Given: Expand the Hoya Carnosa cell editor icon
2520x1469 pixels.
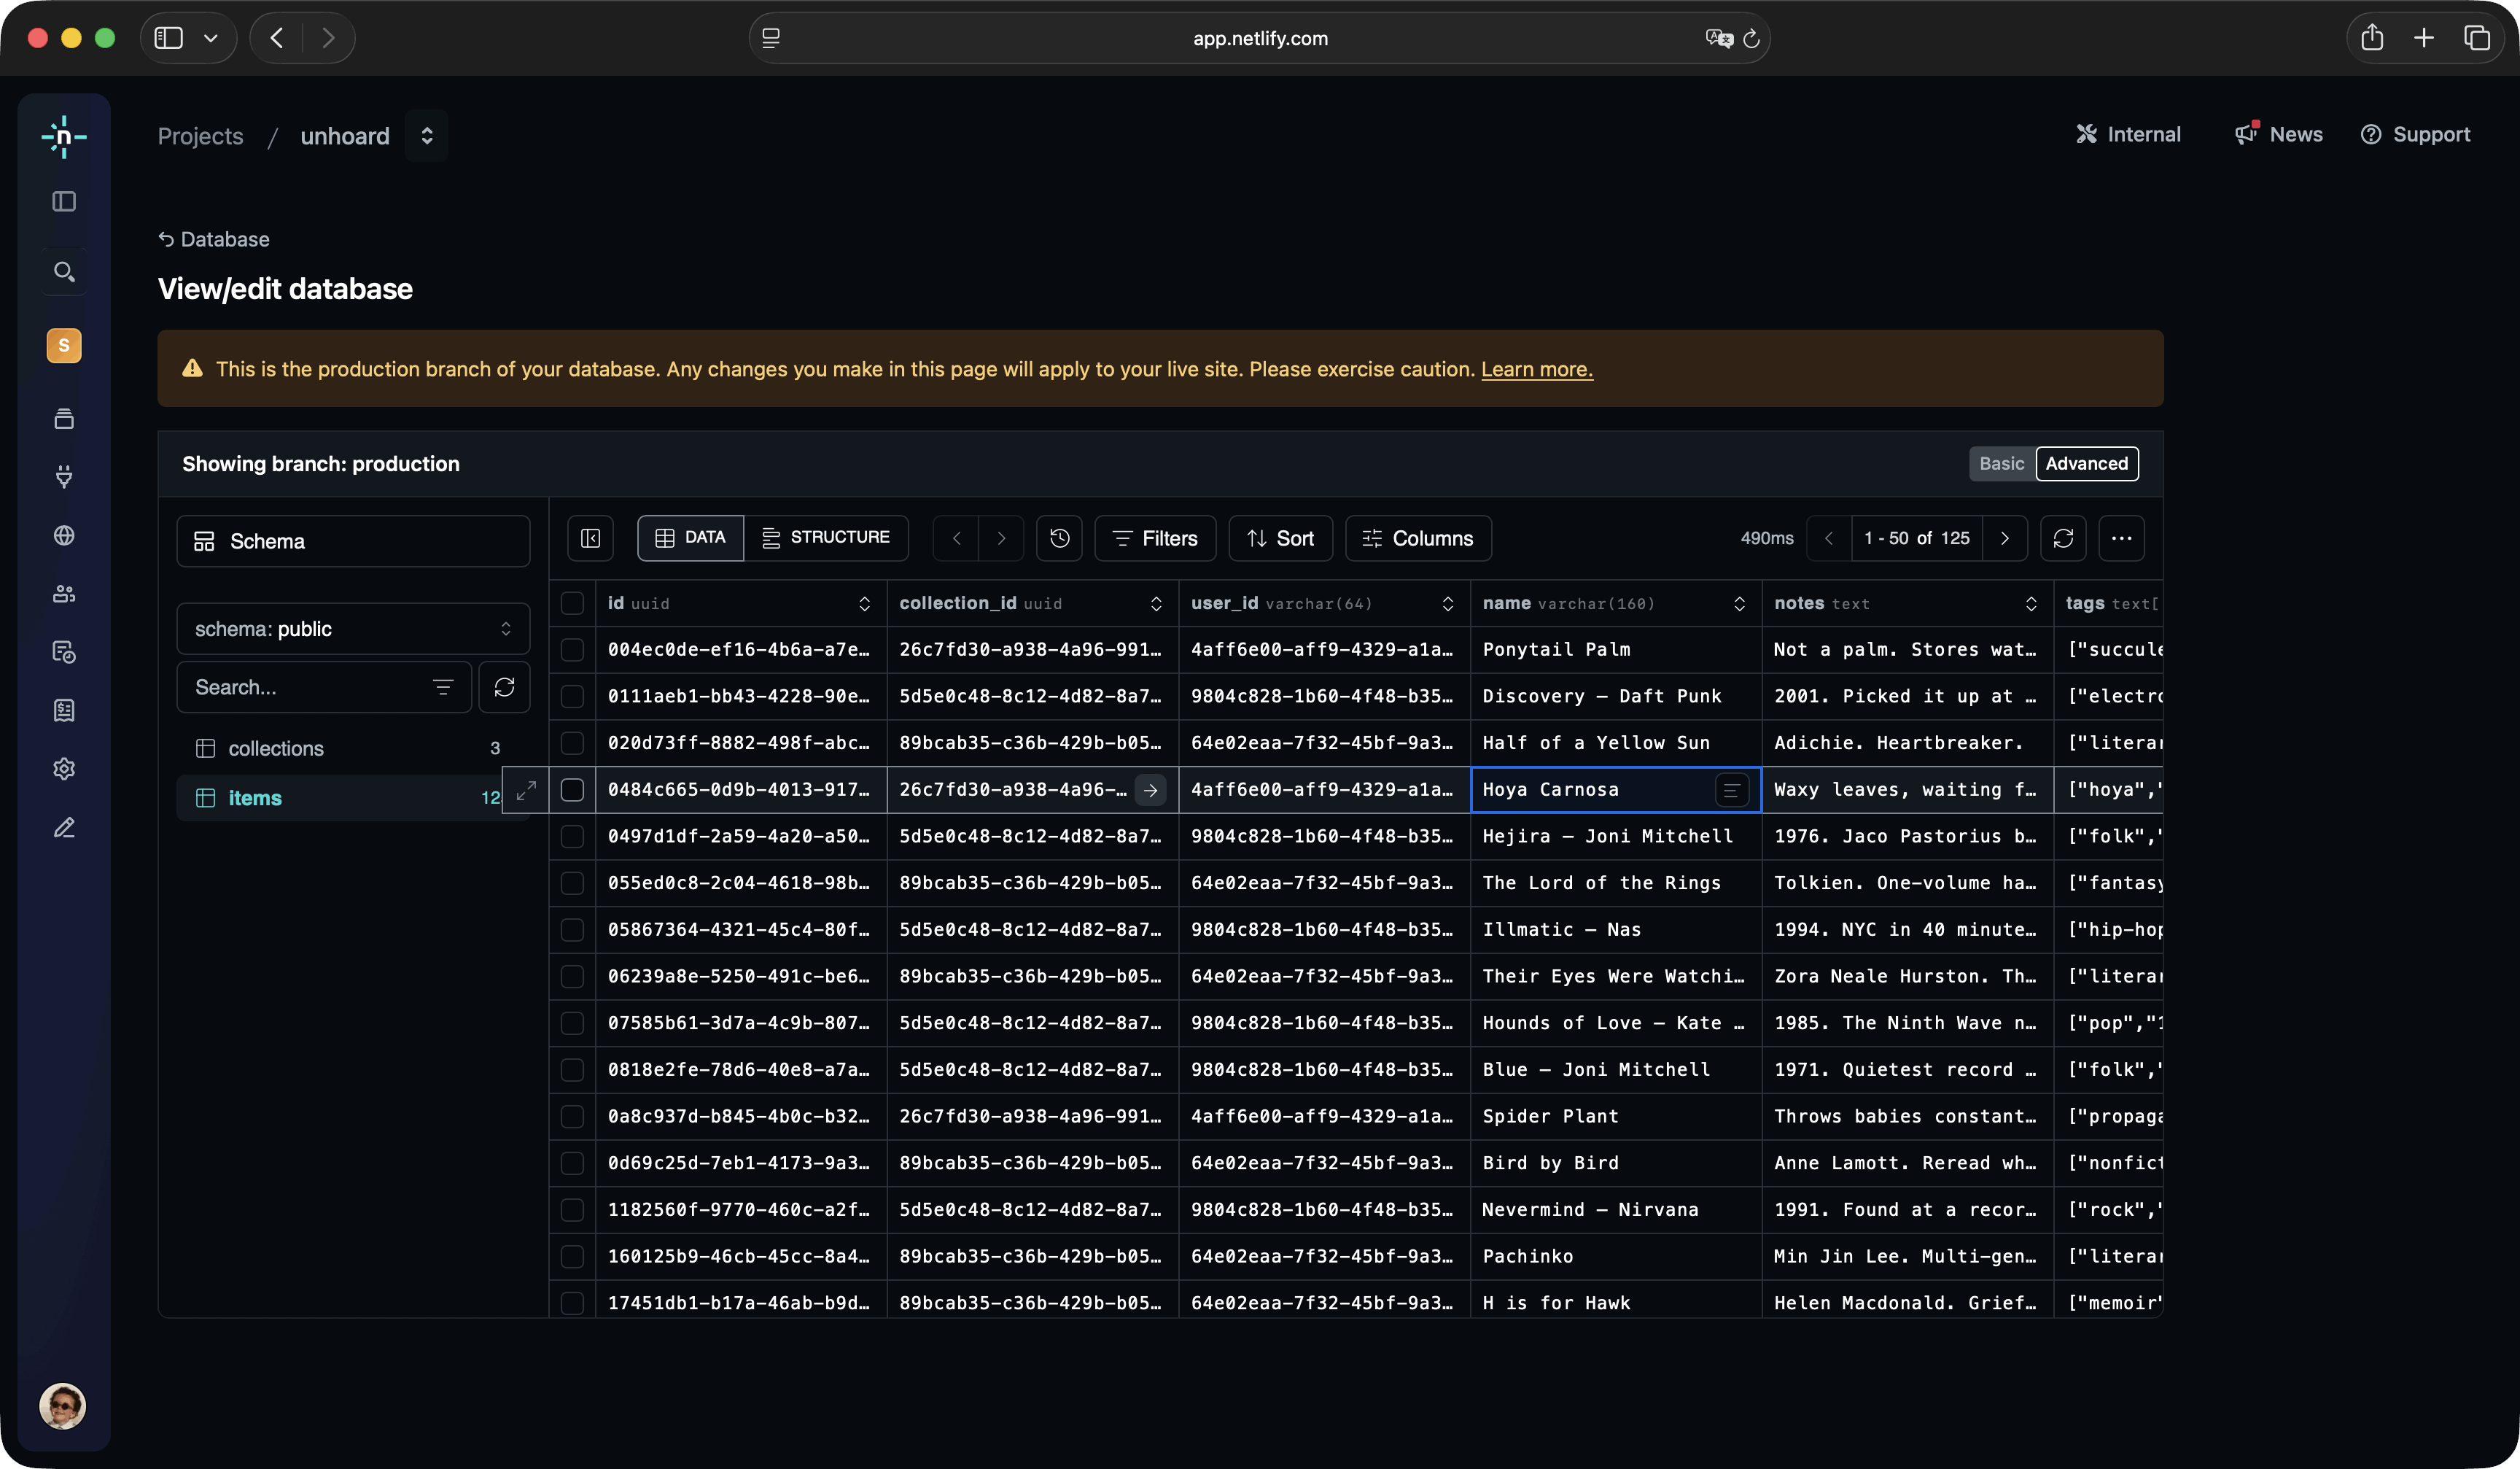Looking at the screenshot, I should point(1731,790).
